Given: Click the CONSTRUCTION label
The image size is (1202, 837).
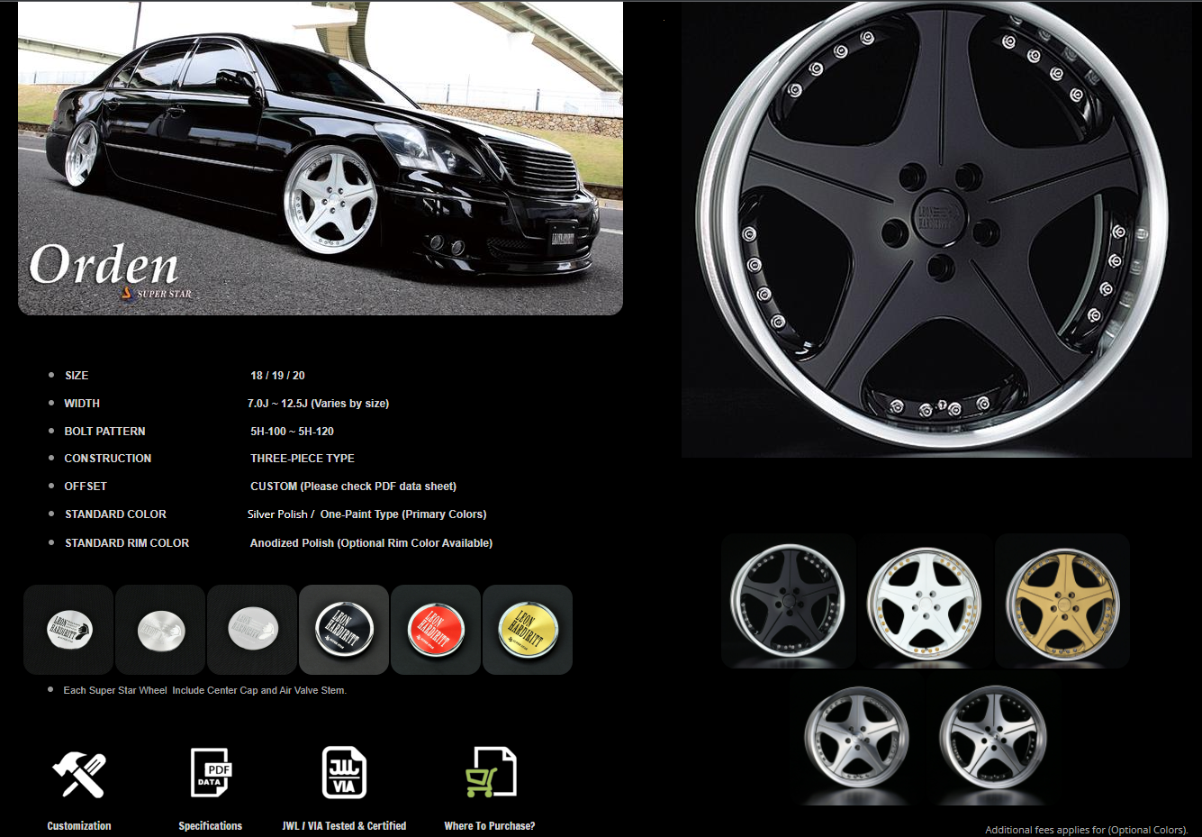Looking at the screenshot, I should coord(108,459).
